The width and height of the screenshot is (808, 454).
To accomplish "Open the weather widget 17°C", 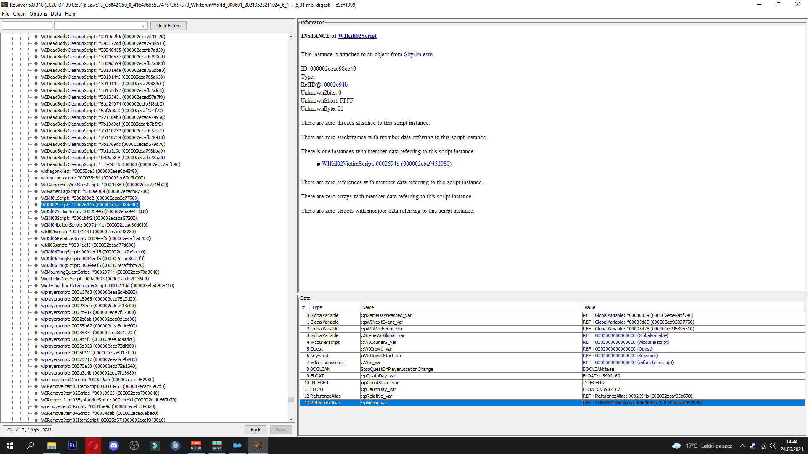I will [x=702, y=446].
